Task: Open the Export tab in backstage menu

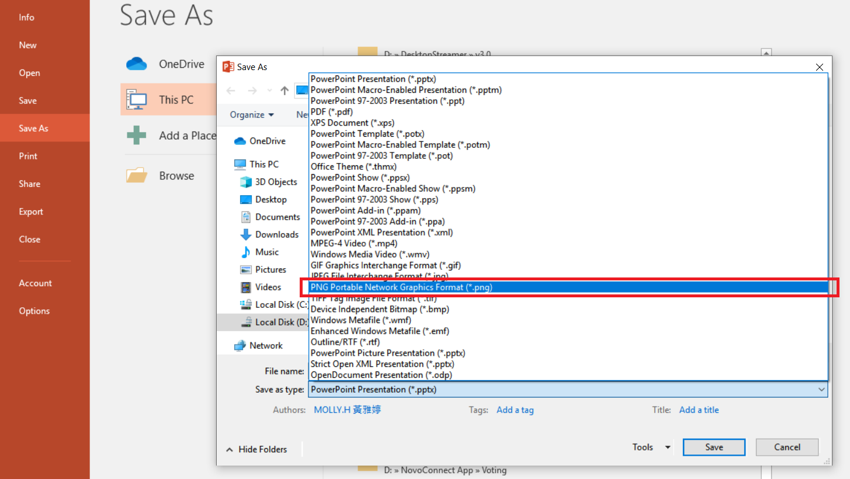Action: pos(45,211)
